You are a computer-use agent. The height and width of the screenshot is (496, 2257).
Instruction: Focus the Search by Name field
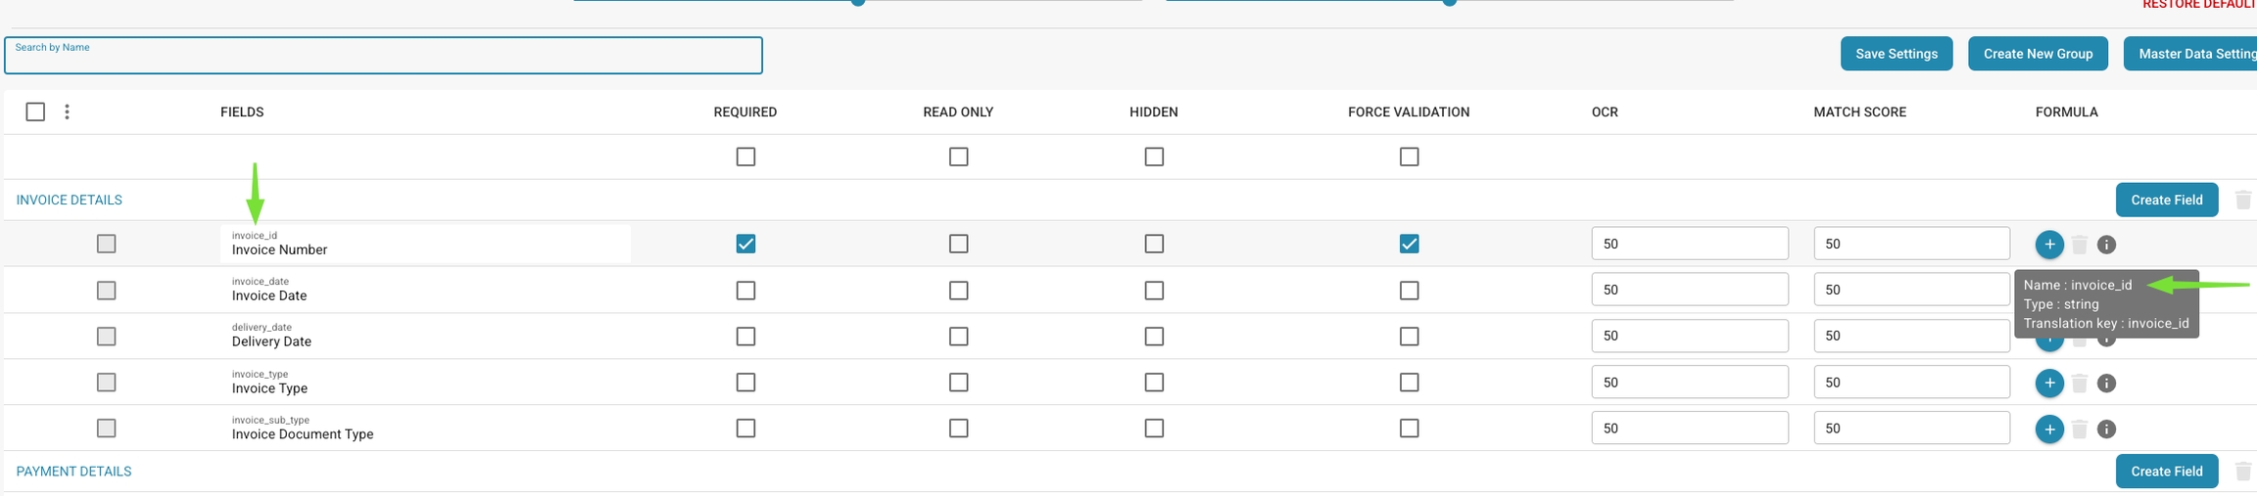pos(383,57)
